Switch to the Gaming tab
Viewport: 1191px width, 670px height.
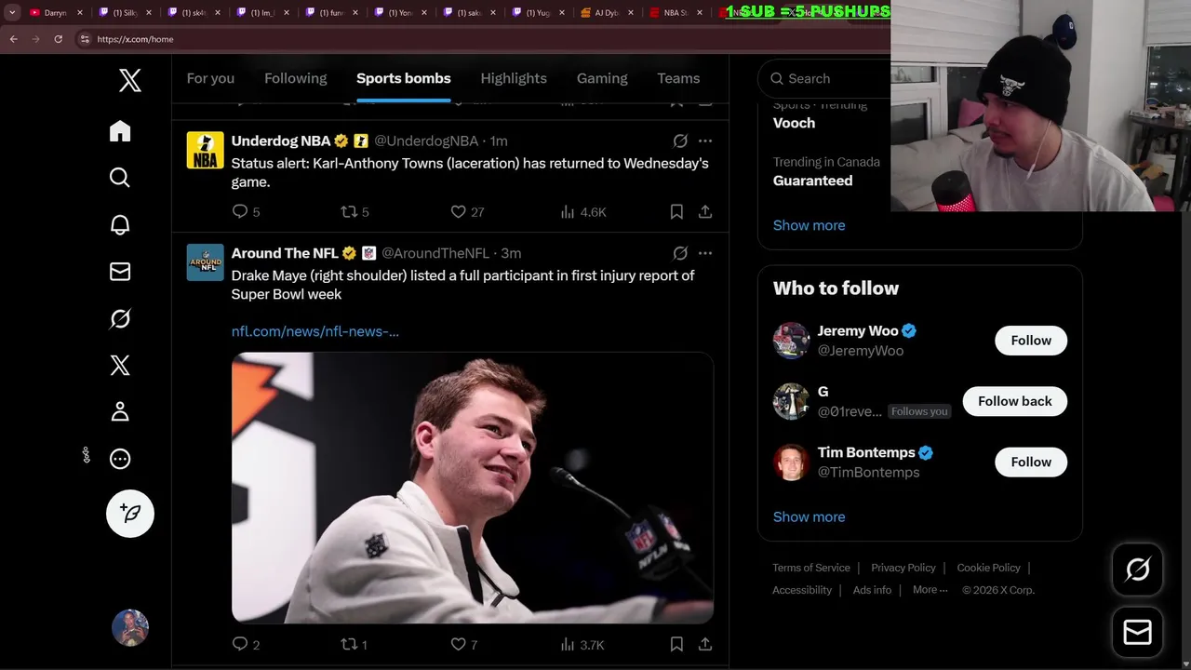click(602, 78)
